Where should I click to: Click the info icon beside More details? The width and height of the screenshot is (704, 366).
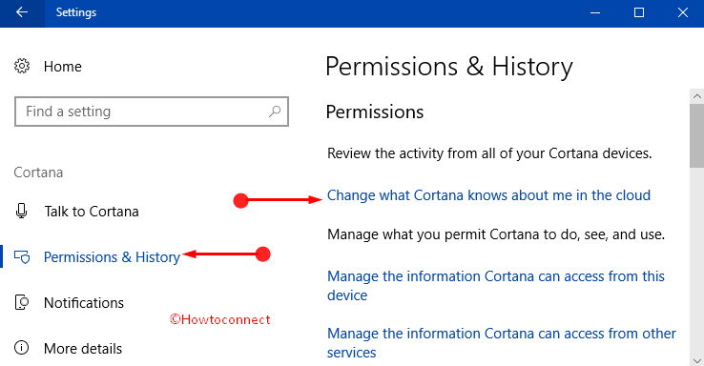pos(22,348)
